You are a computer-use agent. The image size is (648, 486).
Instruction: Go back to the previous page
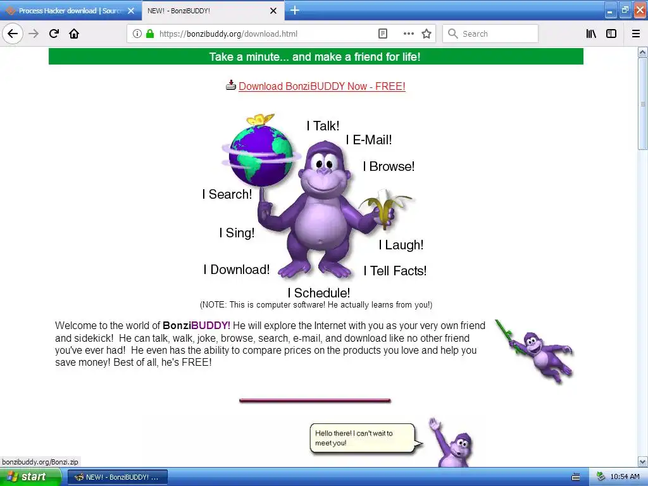pyautogui.click(x=13, y=34)
